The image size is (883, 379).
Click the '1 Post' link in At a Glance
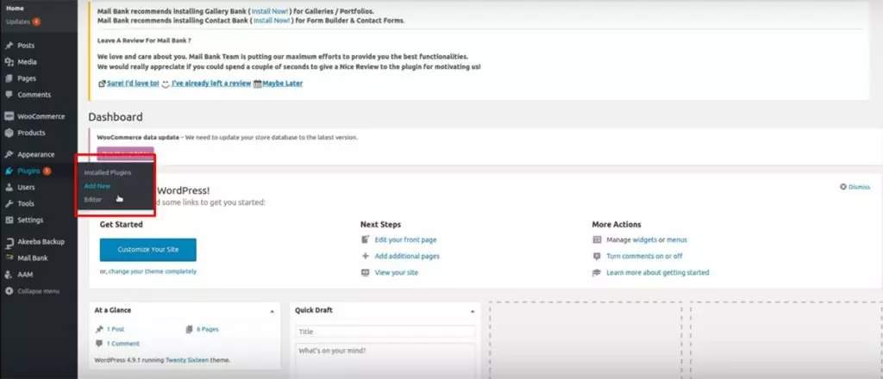pyautogui.click(x=116, y=329)
